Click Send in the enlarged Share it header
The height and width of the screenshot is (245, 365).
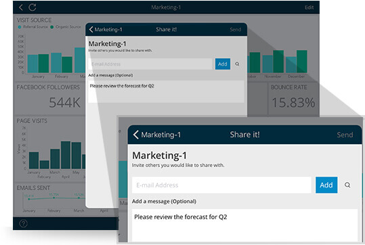click(x=345, y=135)
